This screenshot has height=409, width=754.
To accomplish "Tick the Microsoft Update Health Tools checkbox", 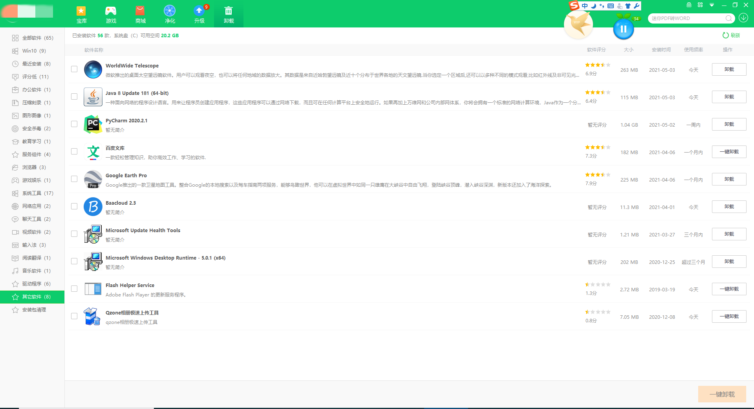I will coord(74,234).
